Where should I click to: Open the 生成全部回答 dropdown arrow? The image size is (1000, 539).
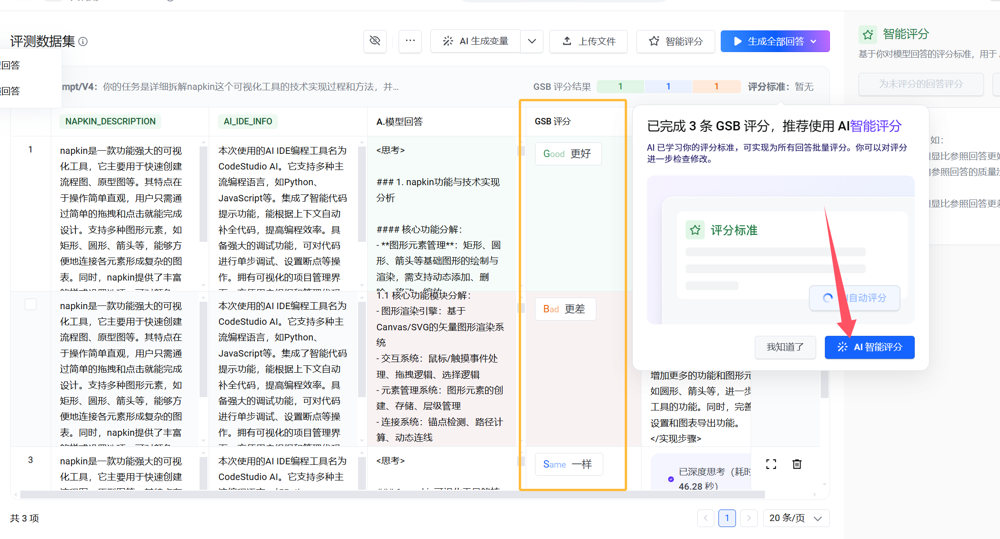tap(814, 41)
